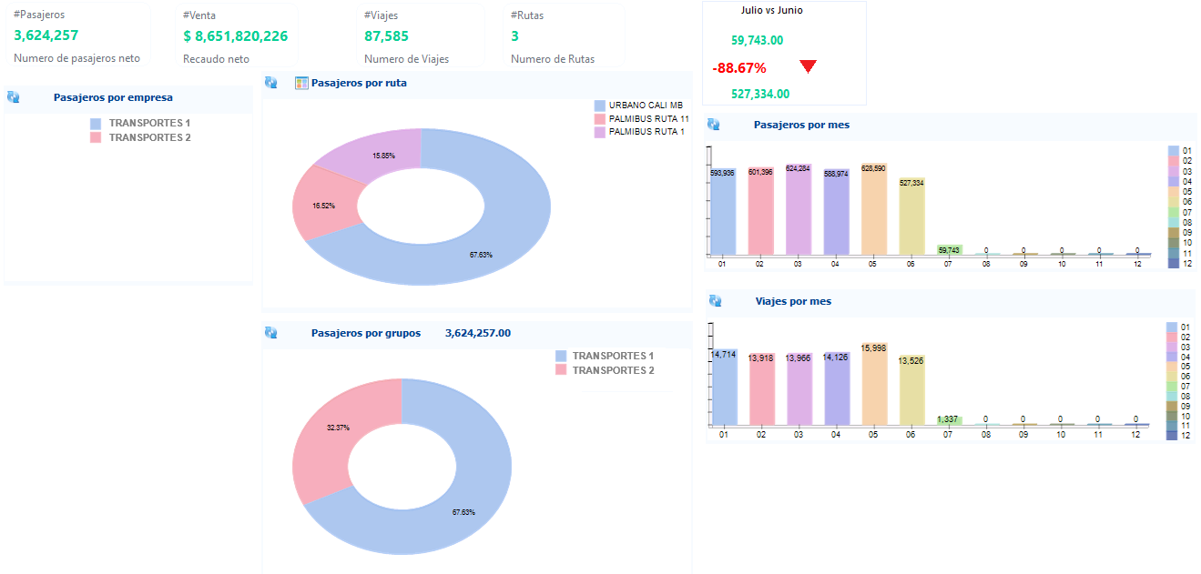This screenshot has width=1201, height=574.
Task: Click the 15,998 bar in Viajes por mes
Action: (x=872, y=384)
